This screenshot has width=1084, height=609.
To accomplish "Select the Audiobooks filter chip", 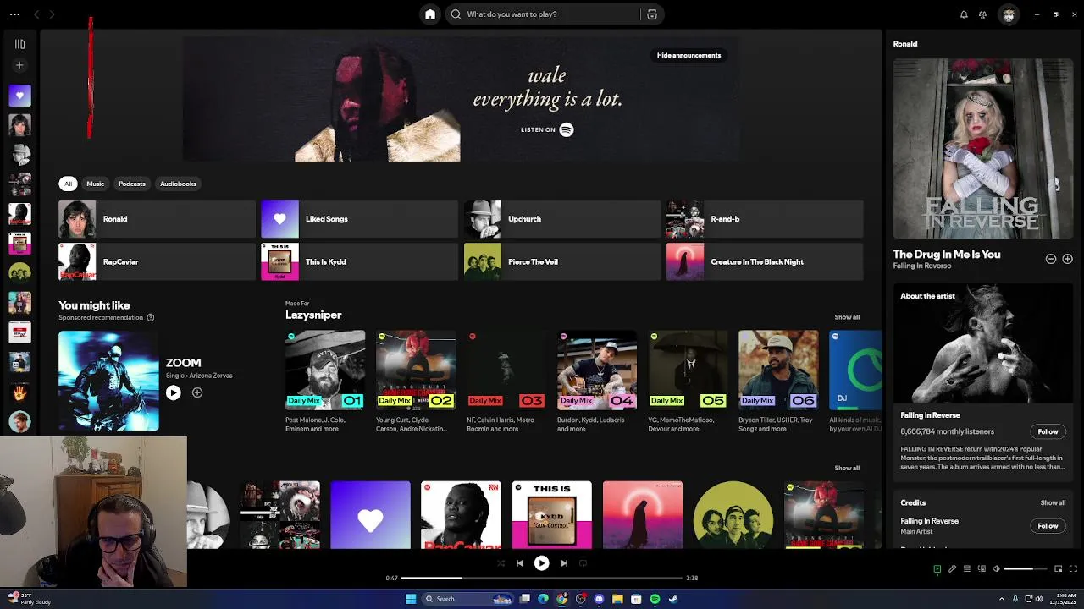I will (178, 184).
